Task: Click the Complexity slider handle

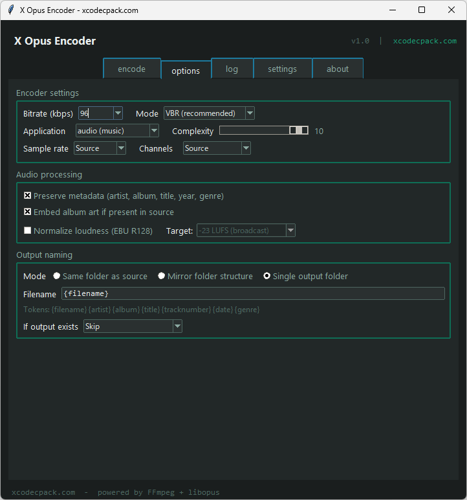Action: [298, 131]
